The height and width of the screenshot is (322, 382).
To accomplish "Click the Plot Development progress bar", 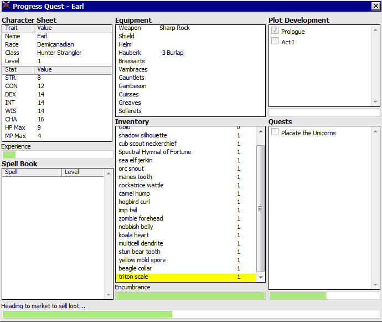I will pyautogui.click(x=324, y=113).
